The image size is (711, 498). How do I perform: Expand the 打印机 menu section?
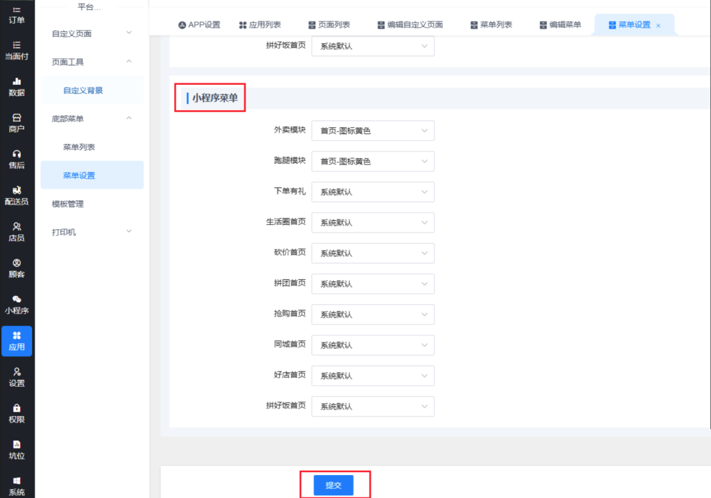point(92,232)
